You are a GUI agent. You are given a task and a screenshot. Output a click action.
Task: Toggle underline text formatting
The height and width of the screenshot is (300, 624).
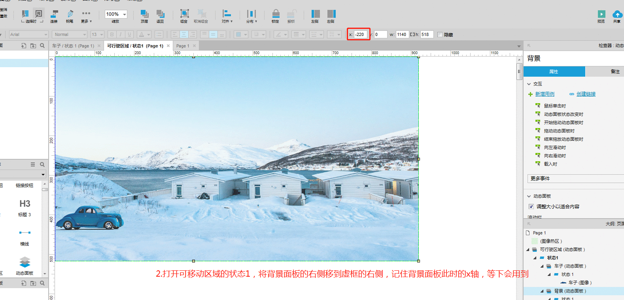tap(129, 34)
